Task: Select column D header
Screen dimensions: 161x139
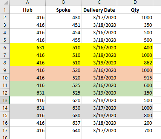Action: click(135, 3)
